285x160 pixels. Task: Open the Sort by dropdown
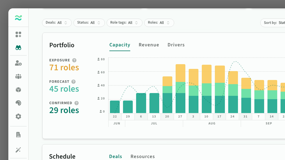(x=273, y=23)
